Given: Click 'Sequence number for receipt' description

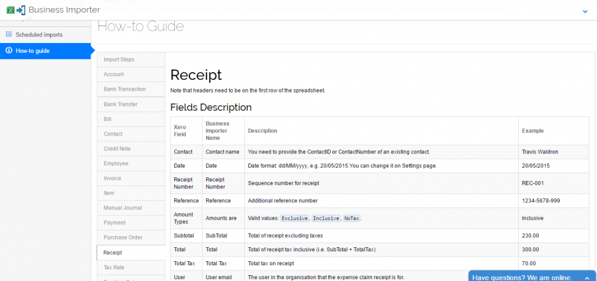Looking at the screenshot, I should click(283, 183).
